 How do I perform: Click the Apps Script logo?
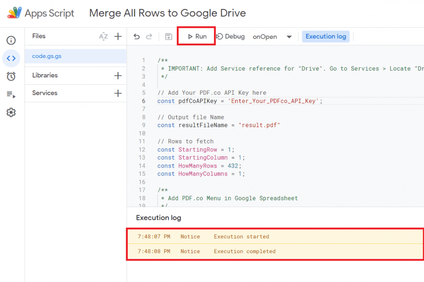pyautogui.click(x=15, y=13)
